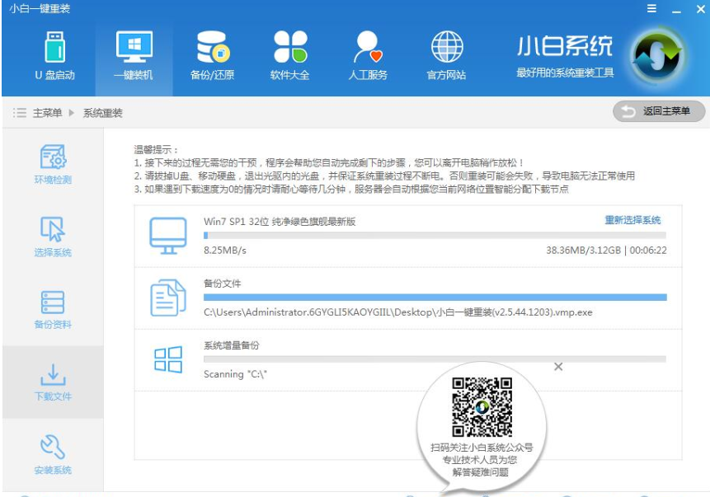Visit 官方网站 via its globe icon

pos(444,49)
